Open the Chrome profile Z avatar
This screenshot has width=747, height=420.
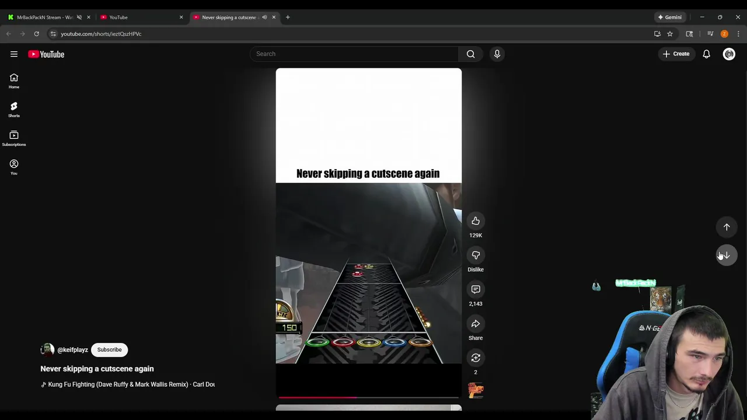point(724,34)
